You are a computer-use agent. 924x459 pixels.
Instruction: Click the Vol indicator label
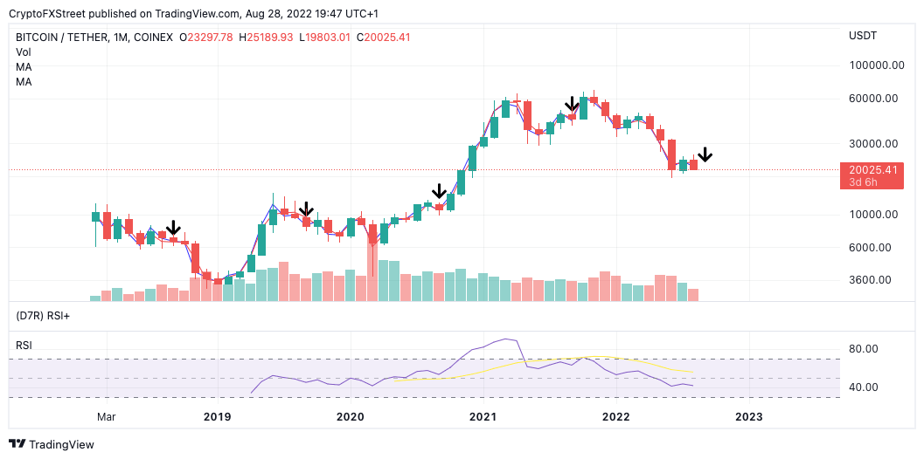pyautogui.click(x=24, y=52)
